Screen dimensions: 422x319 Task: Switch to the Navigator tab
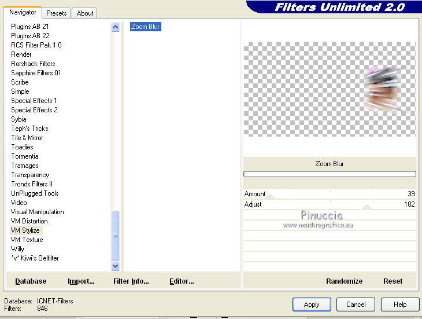[23, 12]
